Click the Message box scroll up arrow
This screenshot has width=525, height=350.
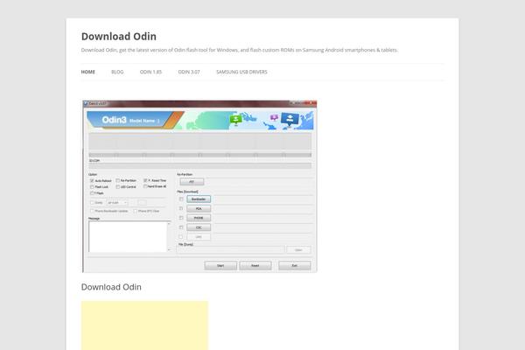coord(169,223)
